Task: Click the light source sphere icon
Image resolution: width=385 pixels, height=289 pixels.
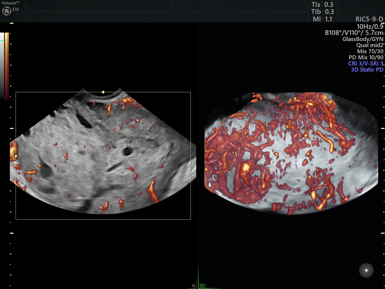Action: pyautogui.click(x=366, y=270)
